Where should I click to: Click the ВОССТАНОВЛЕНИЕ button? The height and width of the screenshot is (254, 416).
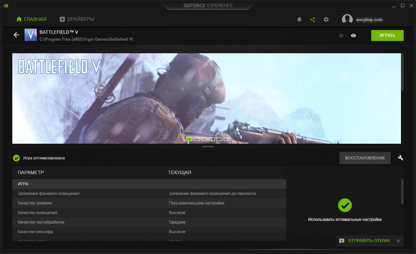click(x=365, y=158)
